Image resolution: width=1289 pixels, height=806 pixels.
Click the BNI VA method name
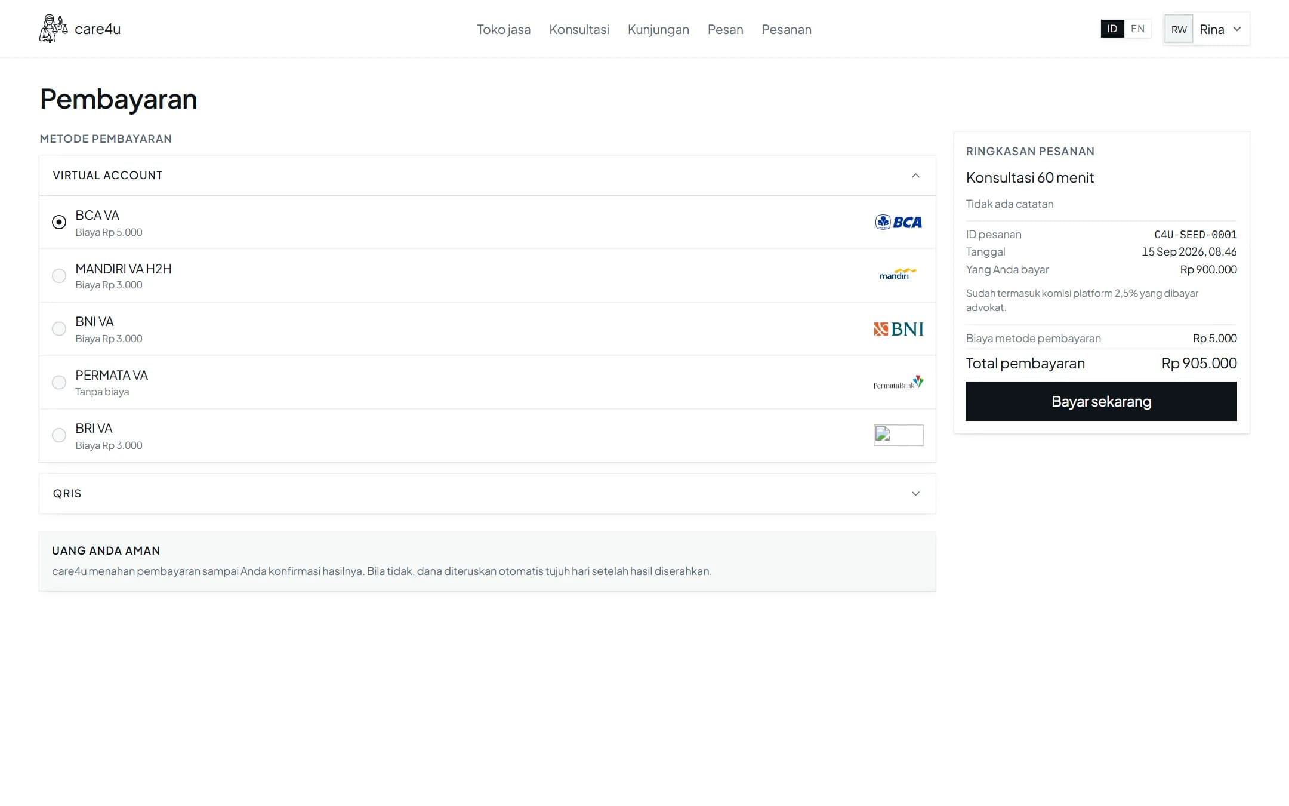coord(94,322)
